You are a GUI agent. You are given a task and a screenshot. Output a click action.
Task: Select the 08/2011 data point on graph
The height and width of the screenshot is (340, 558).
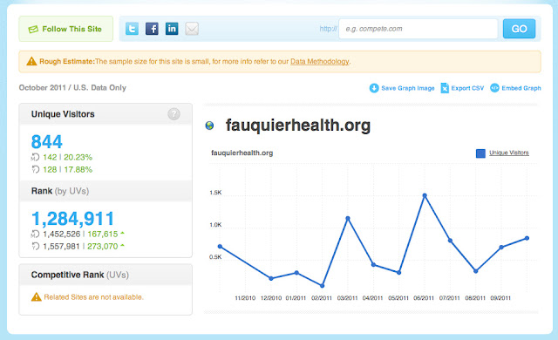476,271
